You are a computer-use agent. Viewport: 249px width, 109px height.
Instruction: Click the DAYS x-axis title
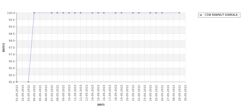(101, 105)
